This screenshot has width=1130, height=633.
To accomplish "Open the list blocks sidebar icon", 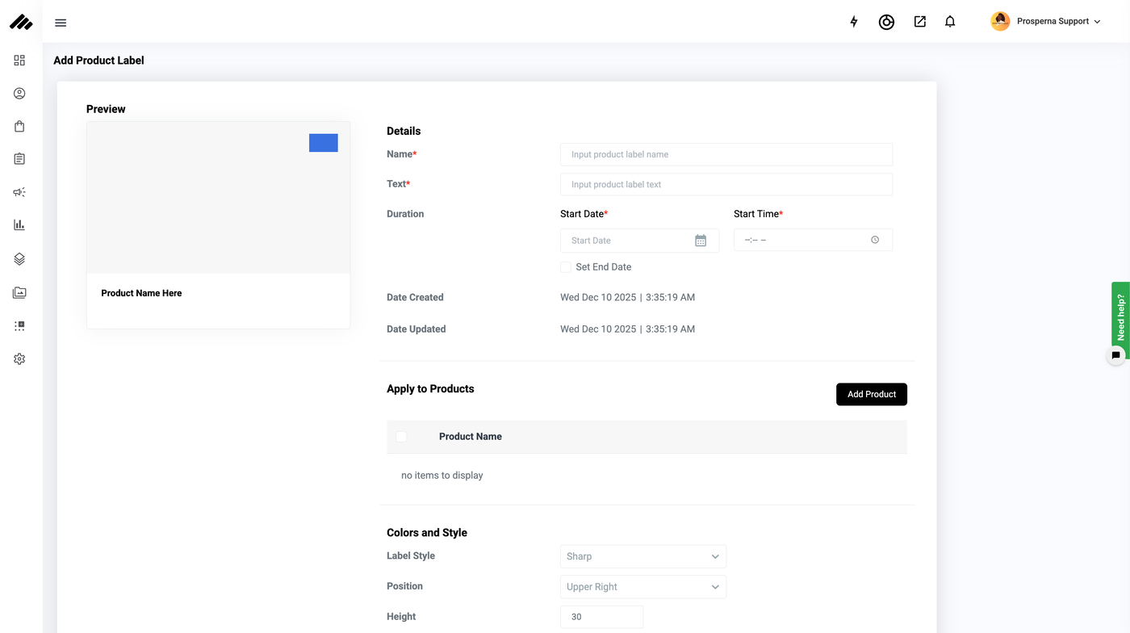I will coord(19,326).
